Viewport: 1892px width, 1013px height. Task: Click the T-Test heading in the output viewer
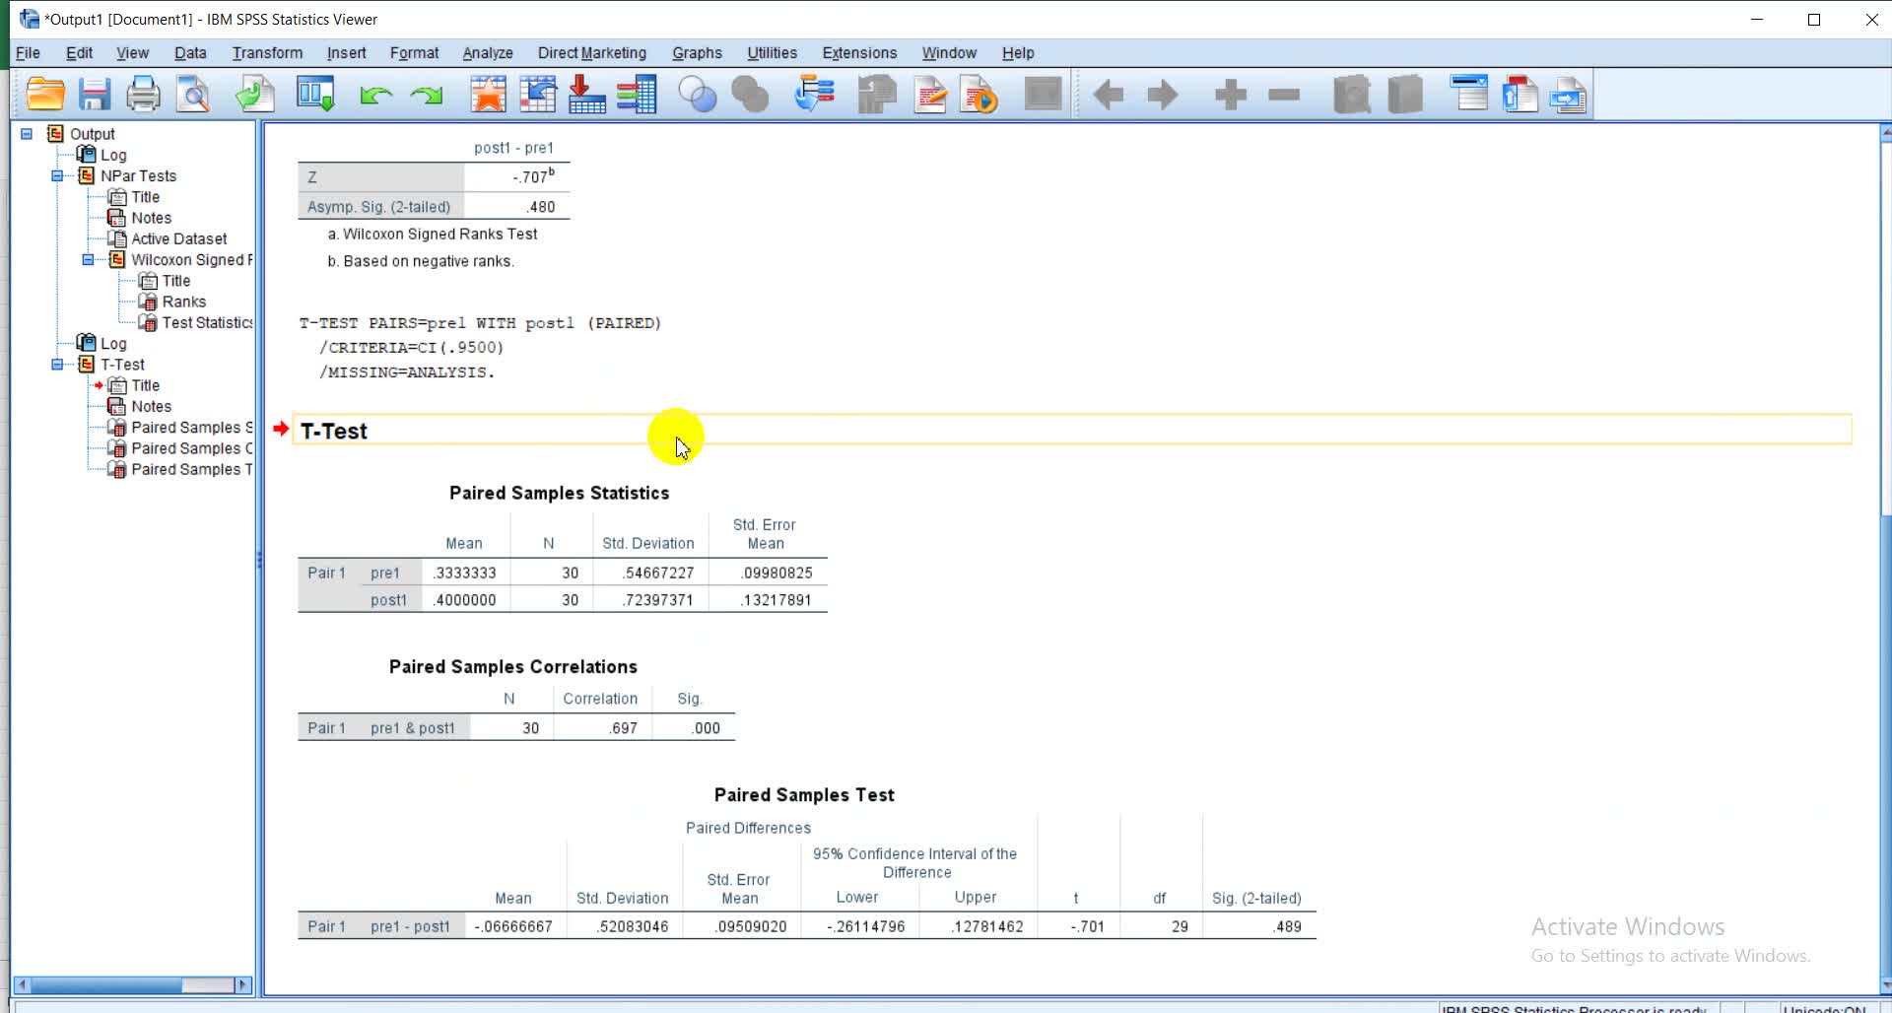[x=334, y=431]
